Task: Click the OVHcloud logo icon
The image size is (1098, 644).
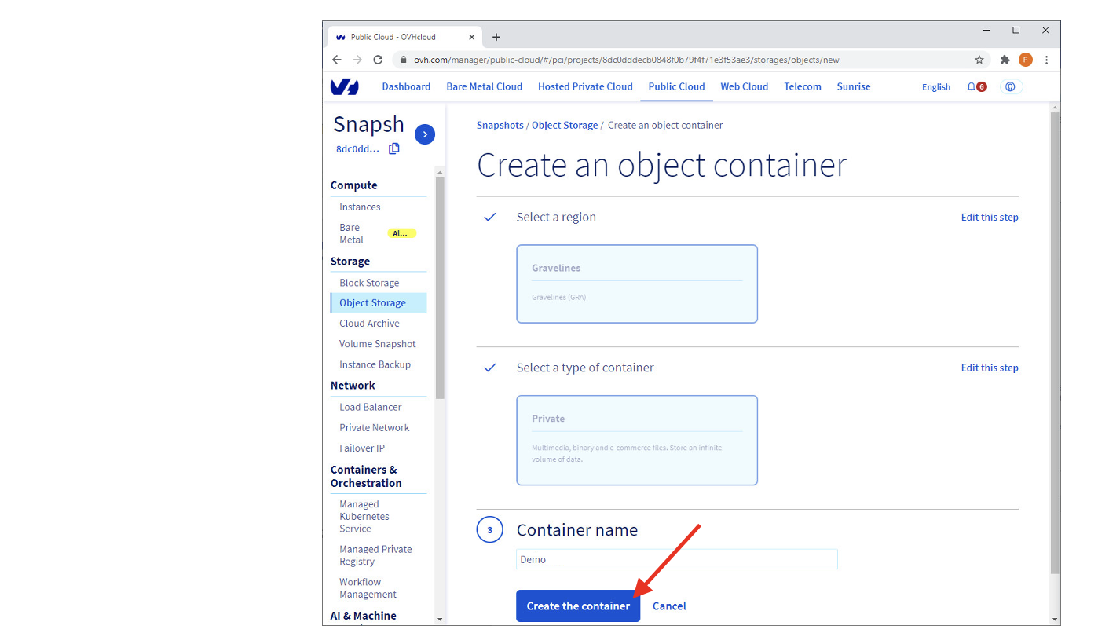Action: click(x=344, y=87)
